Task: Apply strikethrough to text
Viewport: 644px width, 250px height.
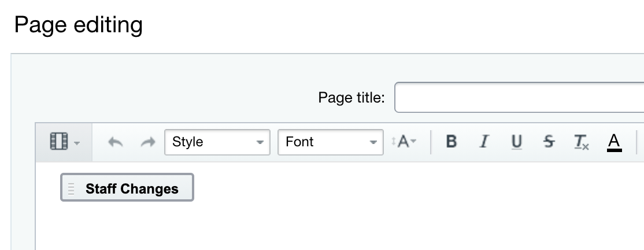Action: point(549,142)
